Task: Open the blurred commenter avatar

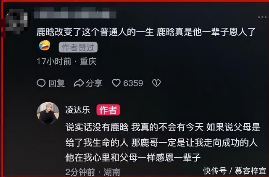Action: pyautogui.click(x=16, y=21)
